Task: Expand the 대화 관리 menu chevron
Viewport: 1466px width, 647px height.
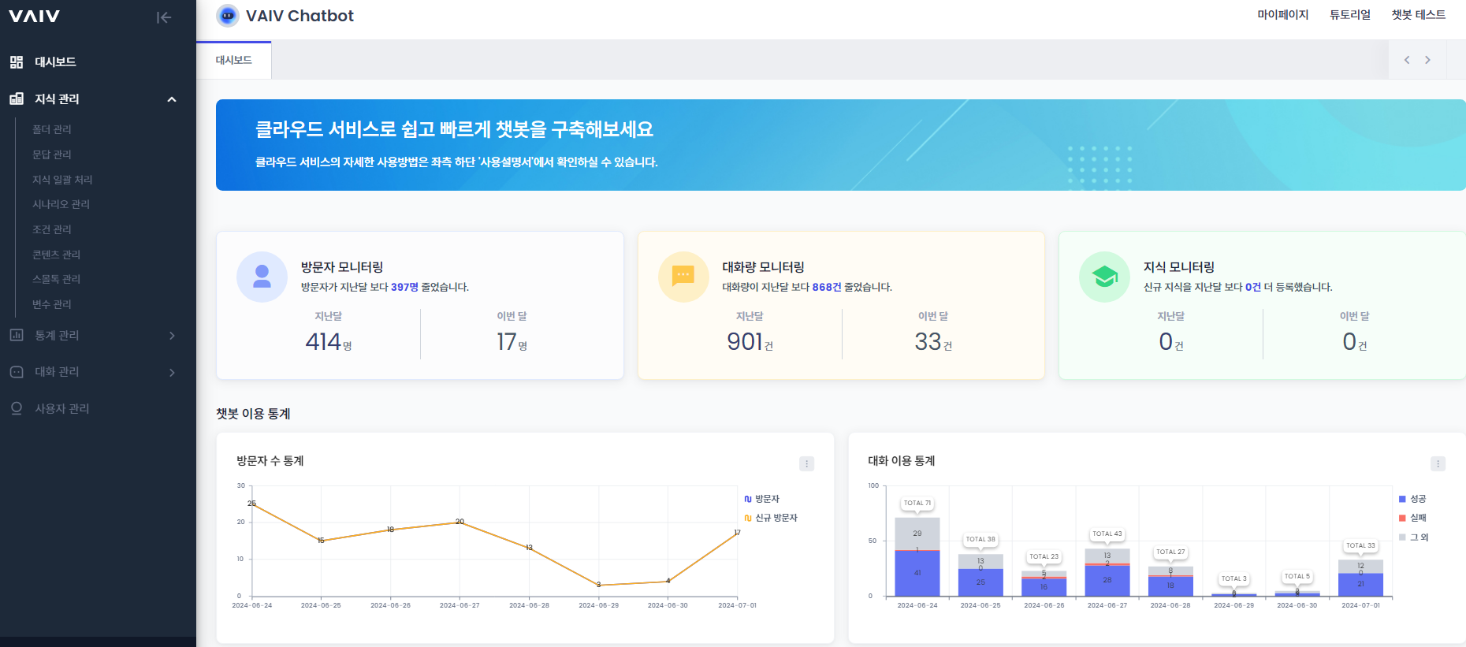Action: [x=172, y=373]
